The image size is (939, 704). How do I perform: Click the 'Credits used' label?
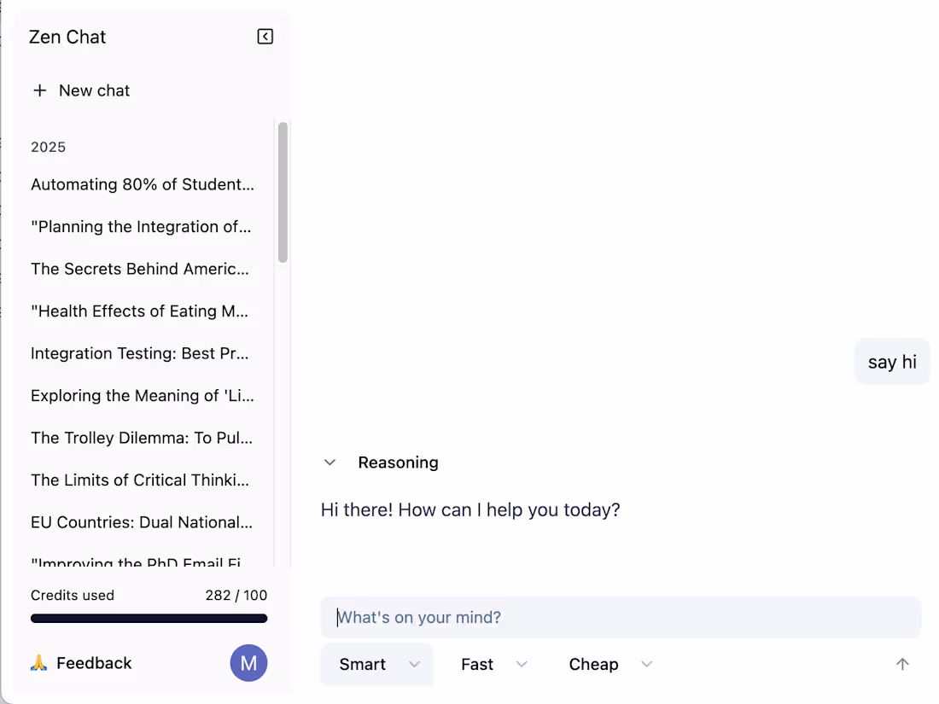73,595
